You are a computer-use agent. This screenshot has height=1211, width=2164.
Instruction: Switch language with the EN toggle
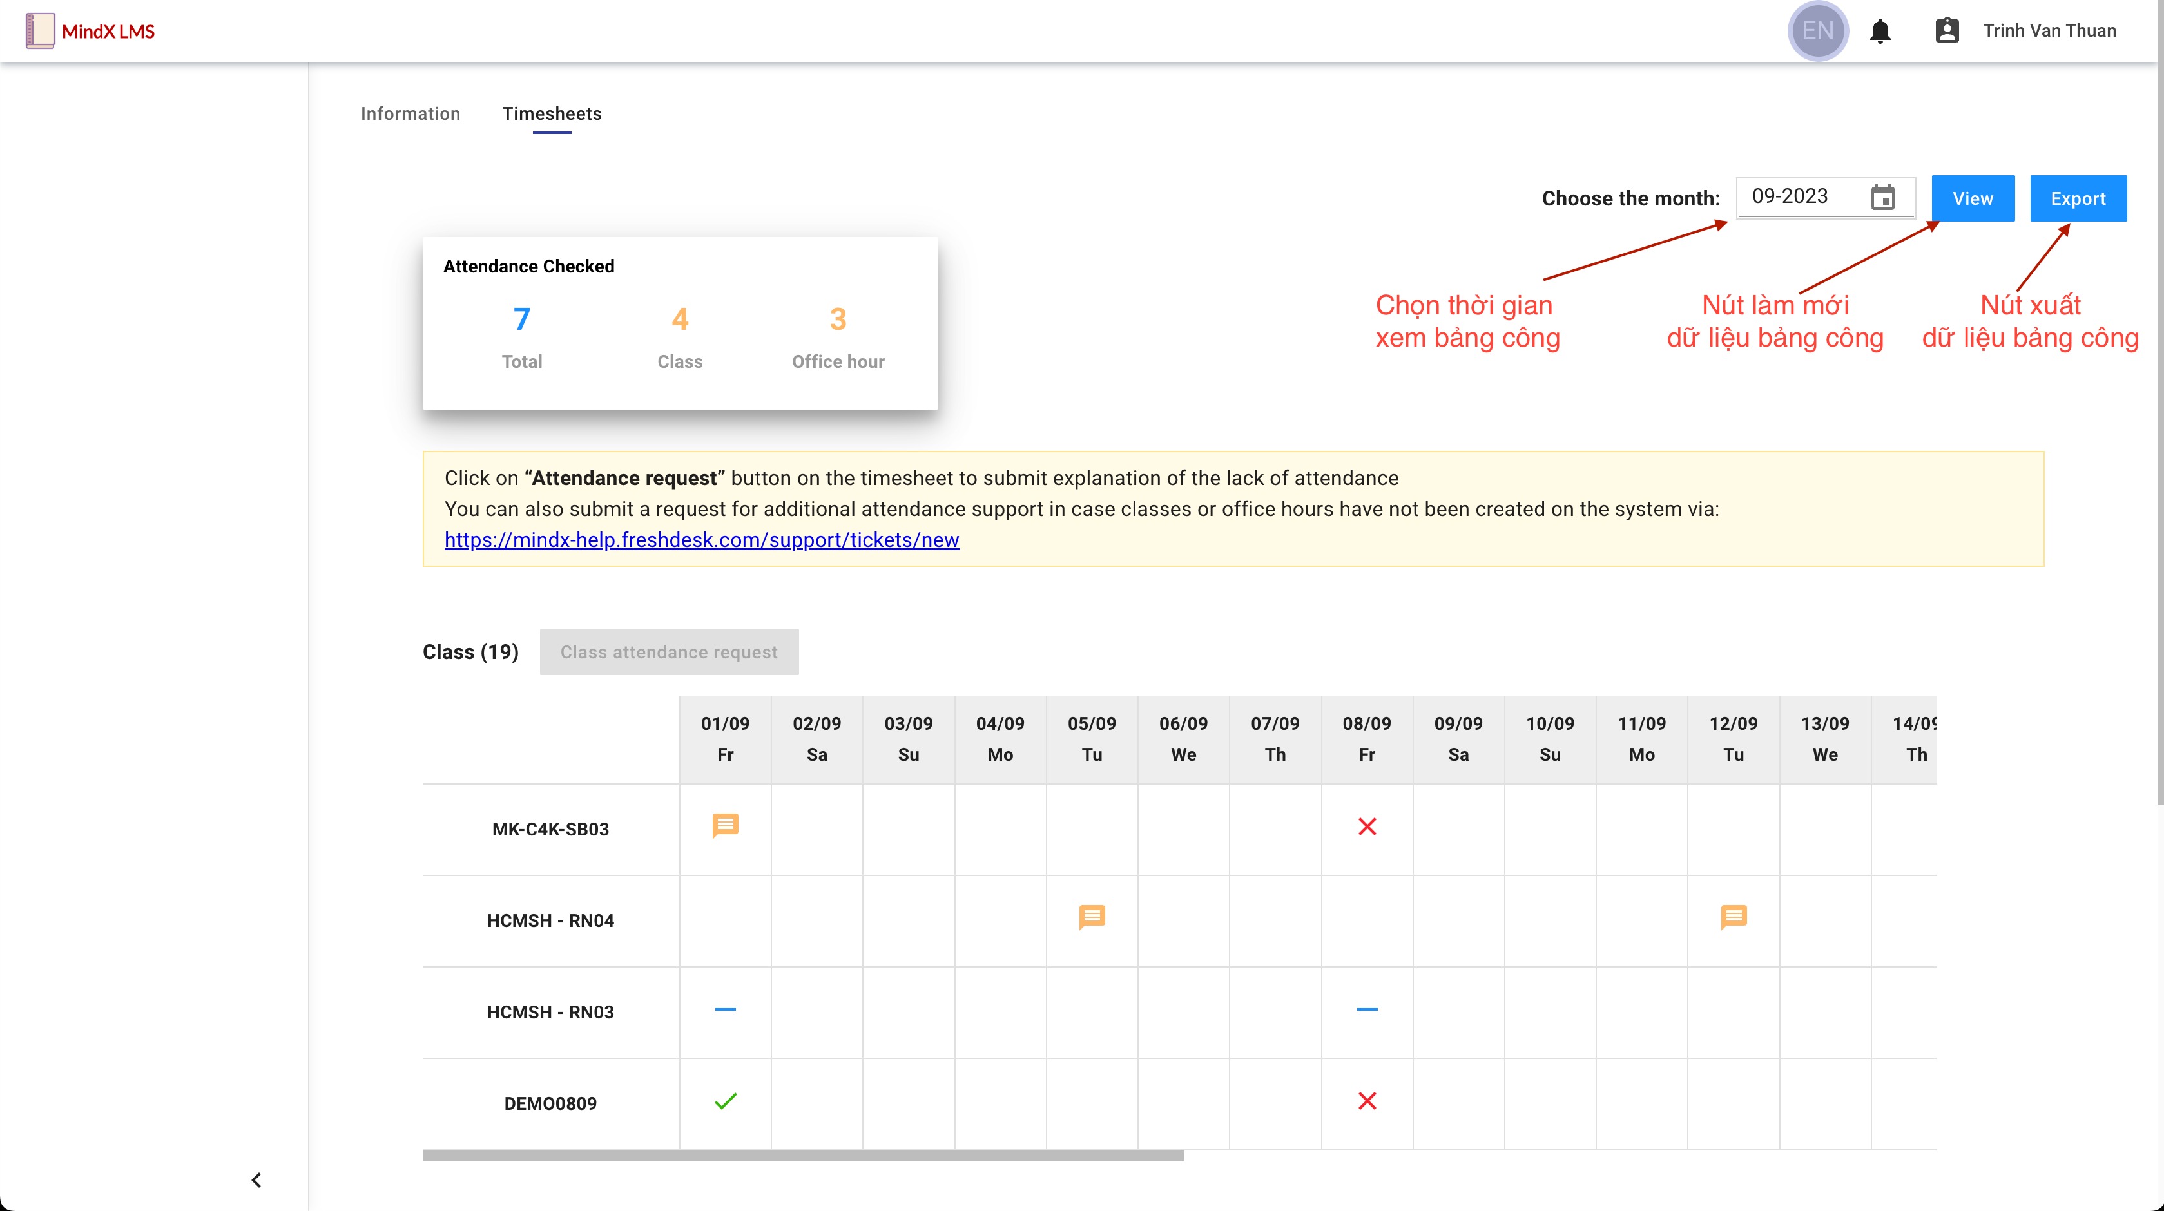point(1818,31)
